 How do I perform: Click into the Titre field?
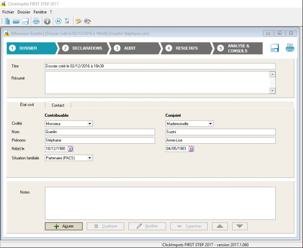[x=160, y=66]
